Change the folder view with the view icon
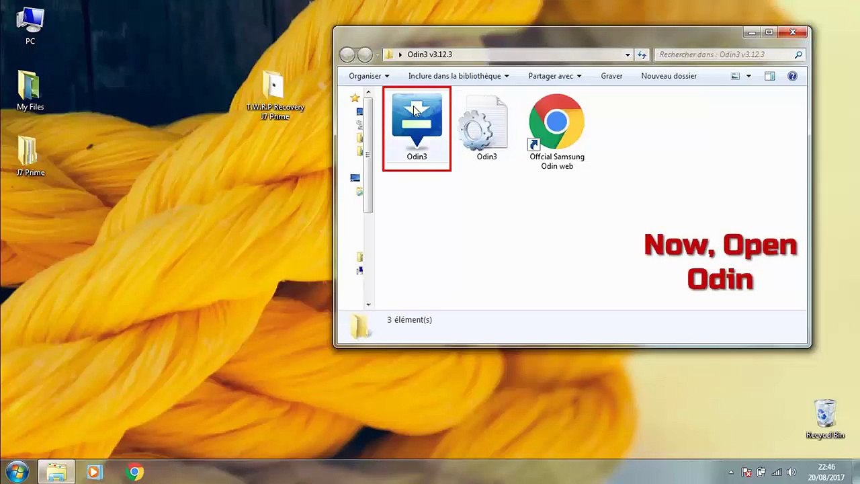This screenshot has height=484, width=860. [x=735, y=76]
